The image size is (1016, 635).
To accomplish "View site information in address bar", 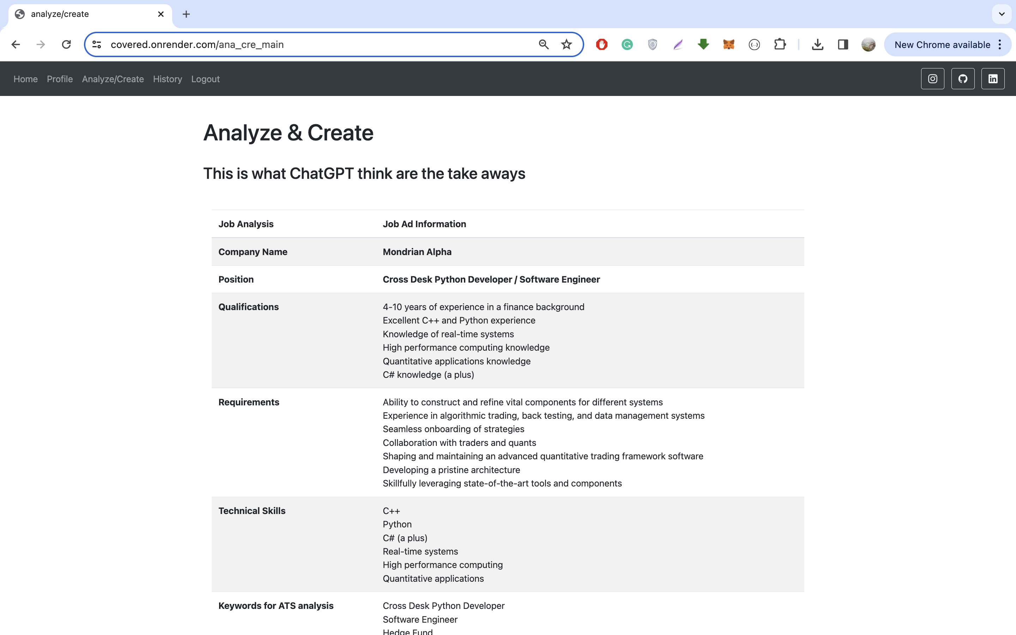I will 97,44.
